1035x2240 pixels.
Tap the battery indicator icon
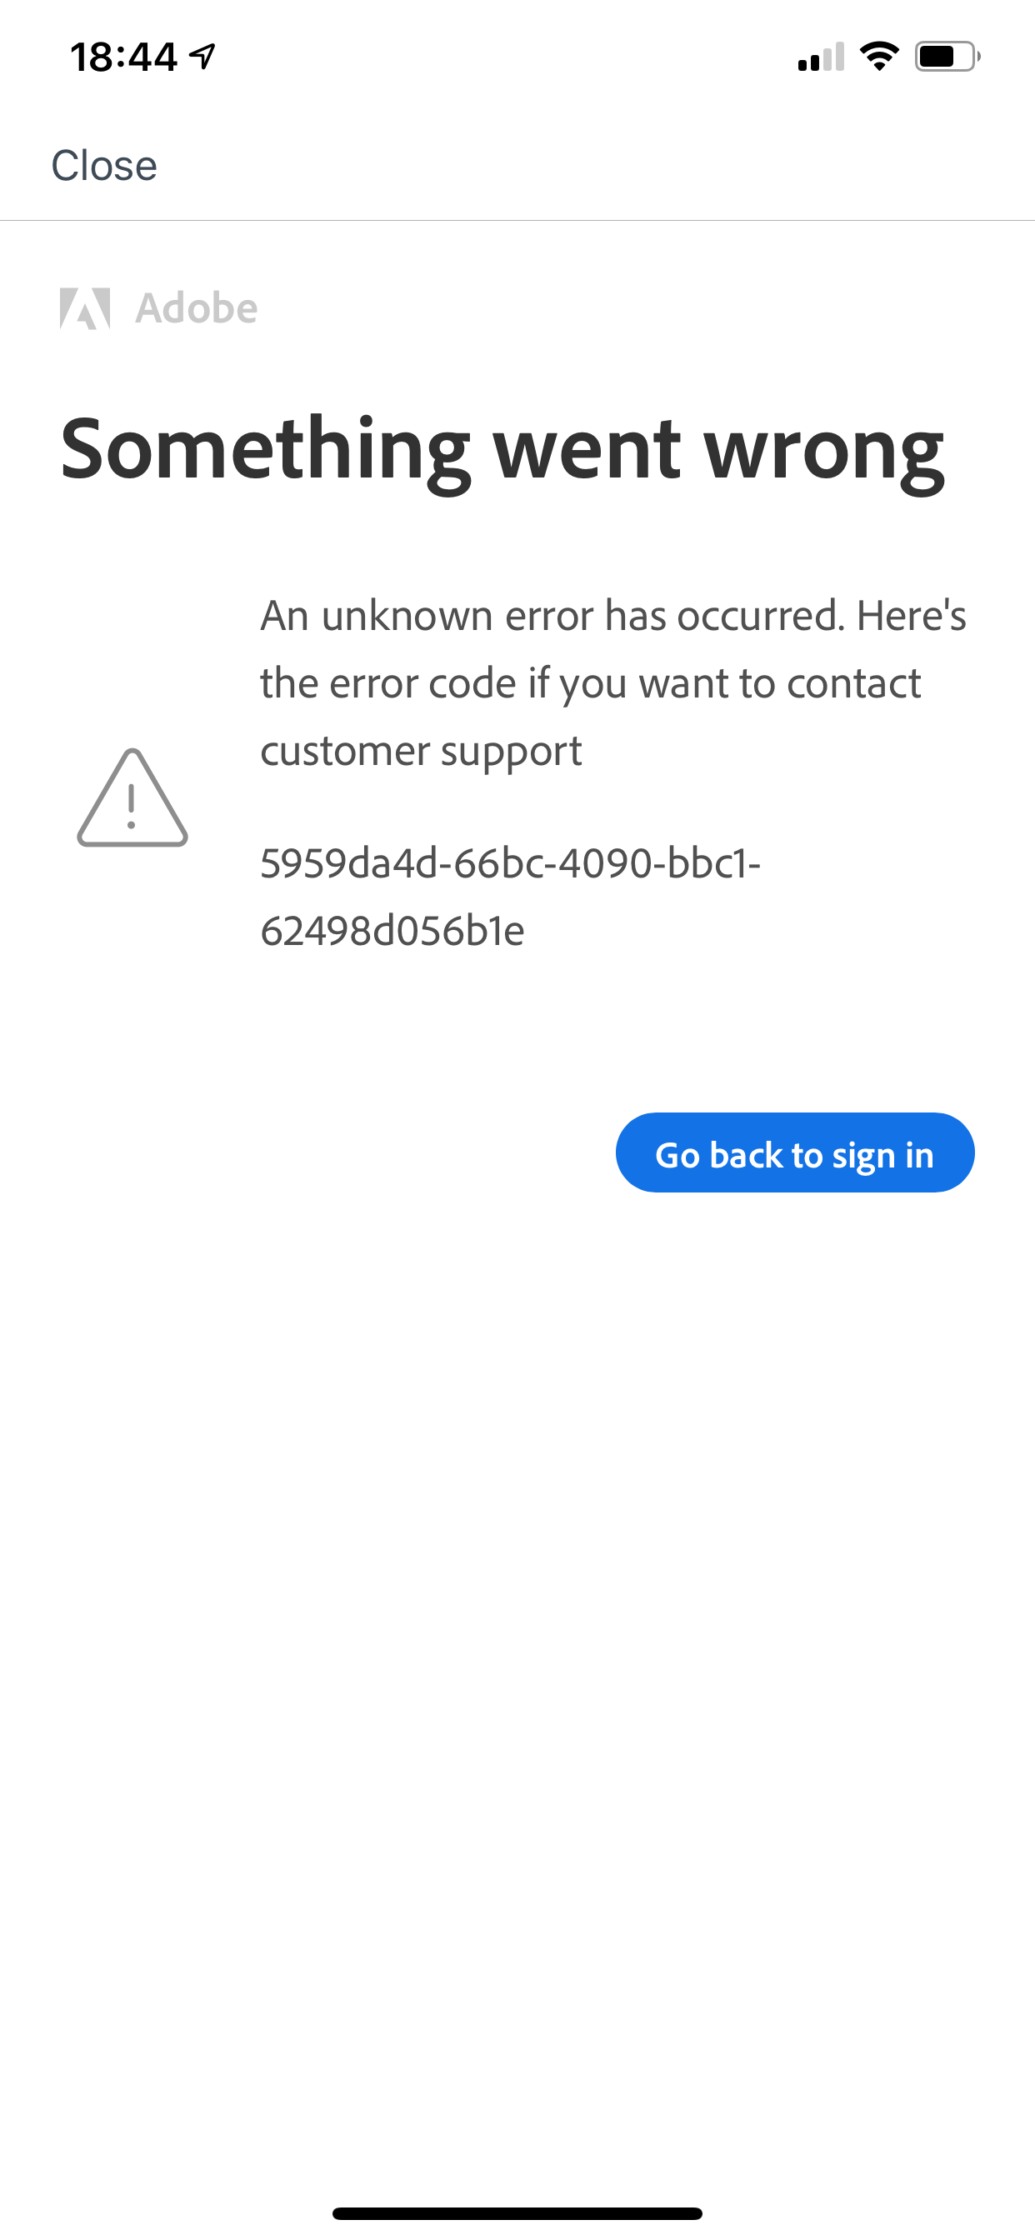point(947,57)
